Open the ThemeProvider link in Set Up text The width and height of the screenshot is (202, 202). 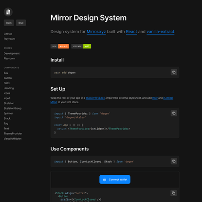(95, 98)
